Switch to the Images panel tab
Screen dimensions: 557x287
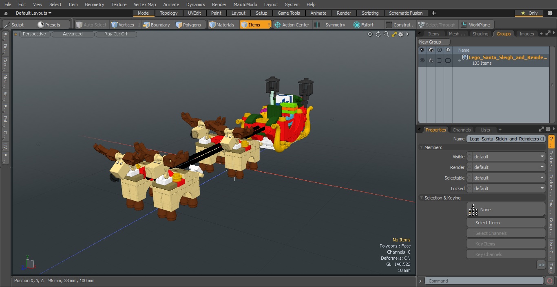526,34
